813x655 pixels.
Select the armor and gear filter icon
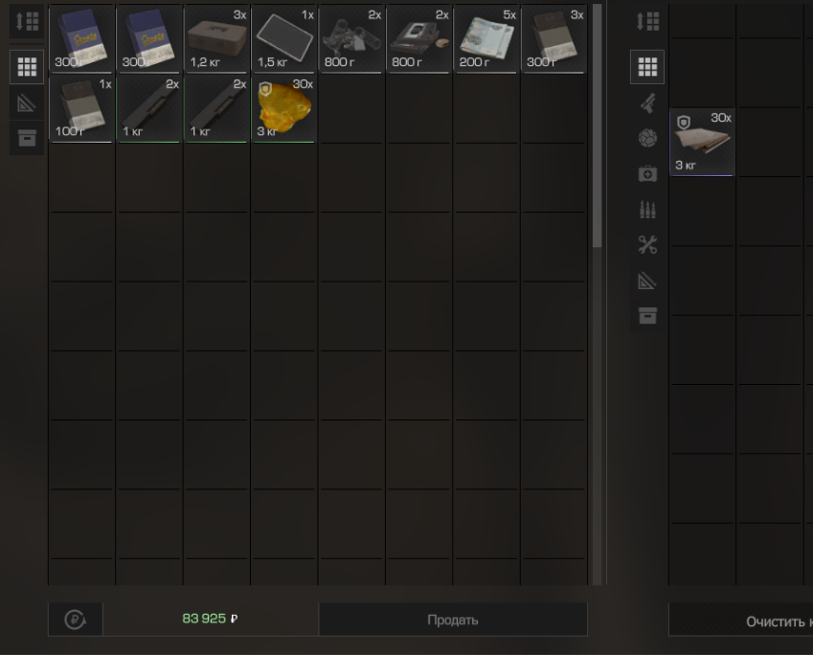[x=647, y=139]
